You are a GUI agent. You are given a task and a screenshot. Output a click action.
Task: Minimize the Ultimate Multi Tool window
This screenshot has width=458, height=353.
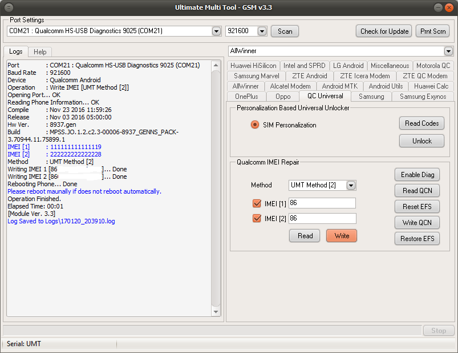coord(438,7)
